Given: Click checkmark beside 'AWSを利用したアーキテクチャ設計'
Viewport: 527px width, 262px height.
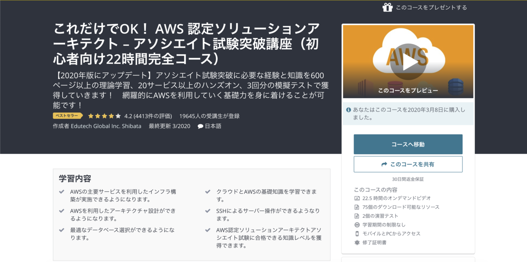Looking at the screenshot, I should click(62, 211).
